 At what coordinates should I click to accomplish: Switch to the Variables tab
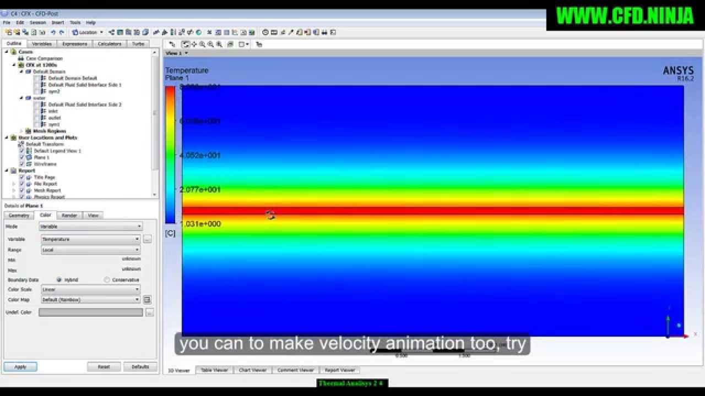point(42,43)
